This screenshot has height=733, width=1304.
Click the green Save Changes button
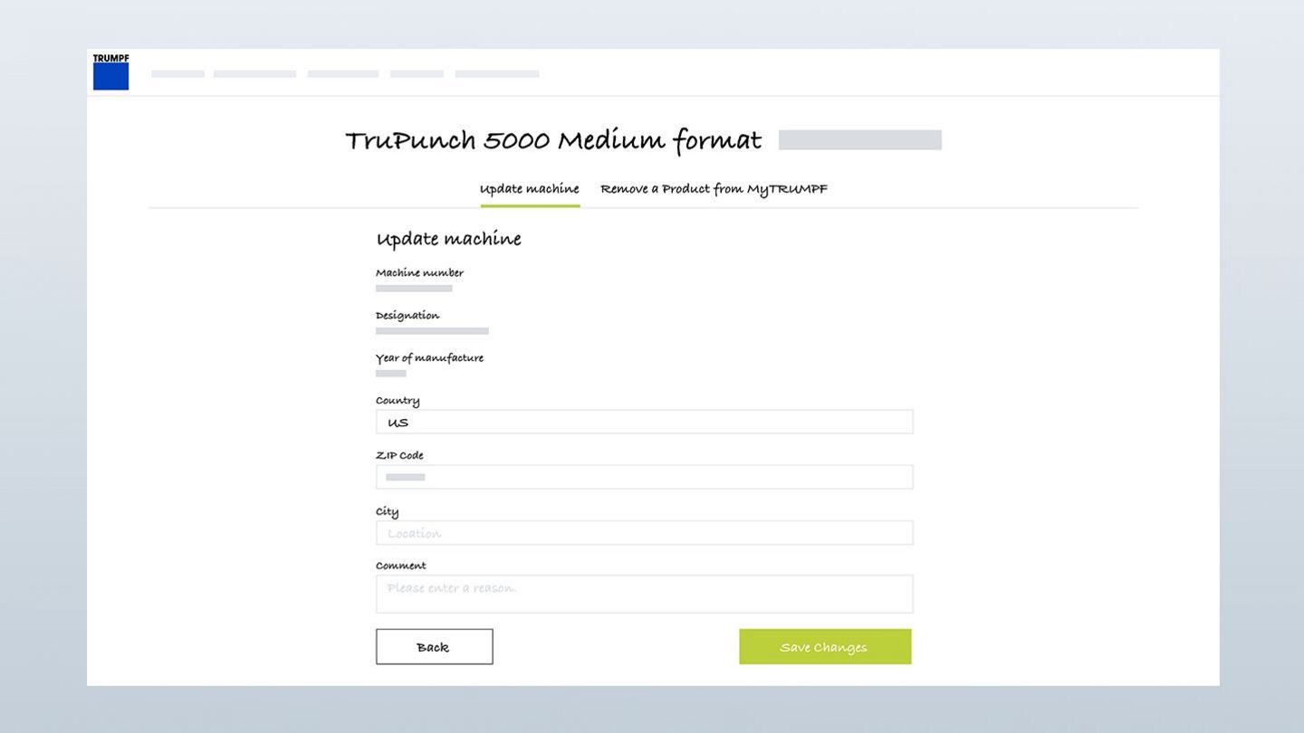[x=824, y=647]
